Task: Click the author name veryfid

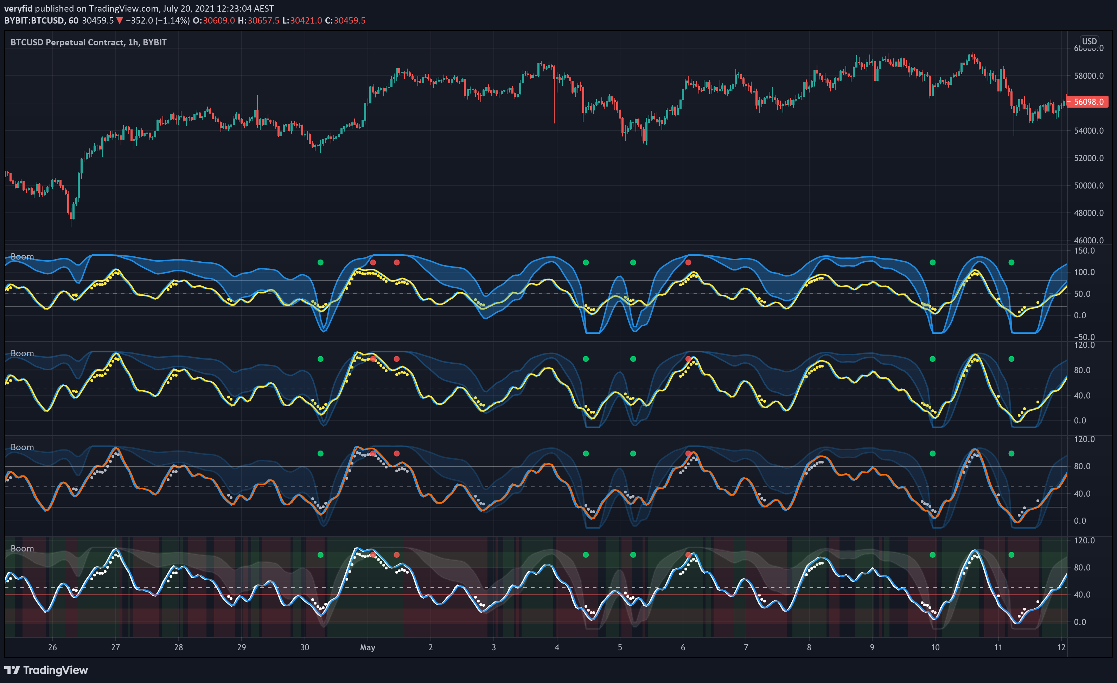Action: [19, 8]
